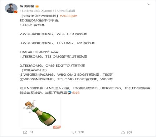The width and height of the screenshot is (156, 137).
Task: Click the 动图 GIF badge on image
Action: tap(57, 127)
